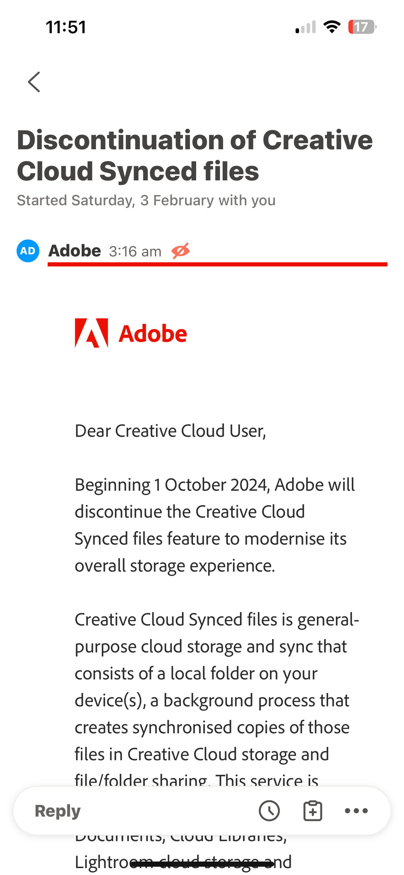Tap the back chevron arrow
The height and width of the screenshot is (875, 404).
[x=34, y=82]
